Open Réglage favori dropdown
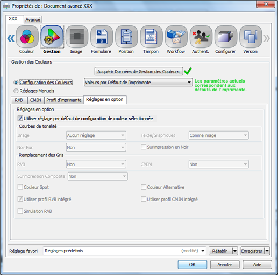Screen dimensions: 278x275 click(x=124, y=251)
